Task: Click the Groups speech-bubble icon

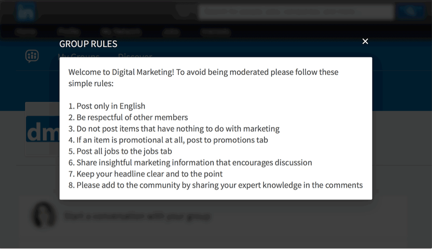Action: 32,56
